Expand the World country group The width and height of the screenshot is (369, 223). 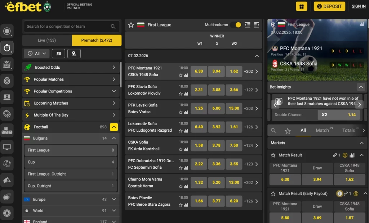[114, 210]
